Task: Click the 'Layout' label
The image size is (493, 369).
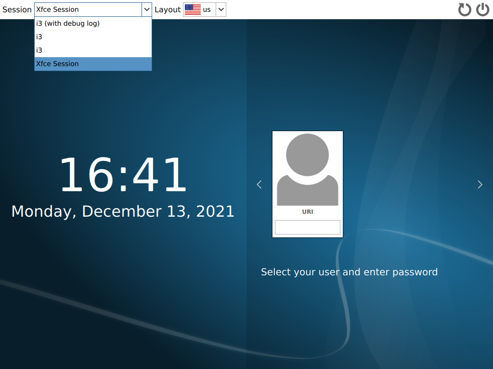Action: (168, 10)
